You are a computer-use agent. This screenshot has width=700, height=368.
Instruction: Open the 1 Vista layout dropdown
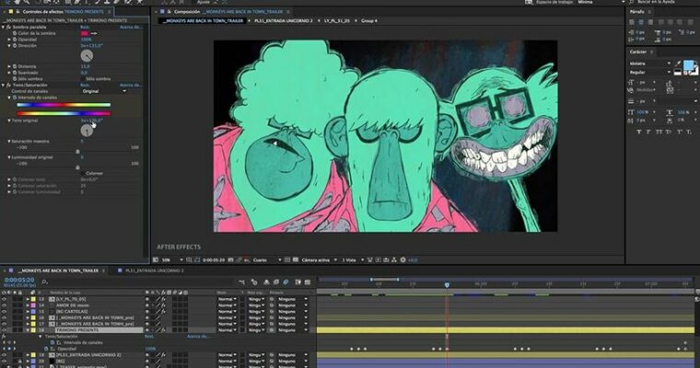pos(353,259)
